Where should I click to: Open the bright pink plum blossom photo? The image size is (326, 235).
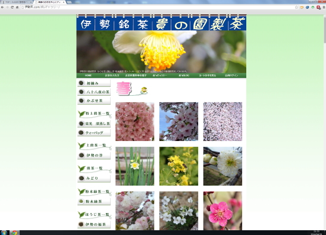pos(222,211)
